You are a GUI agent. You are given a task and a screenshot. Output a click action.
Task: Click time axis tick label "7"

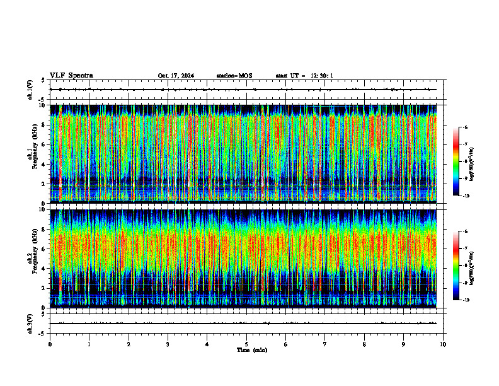click(x=325, y=344)
